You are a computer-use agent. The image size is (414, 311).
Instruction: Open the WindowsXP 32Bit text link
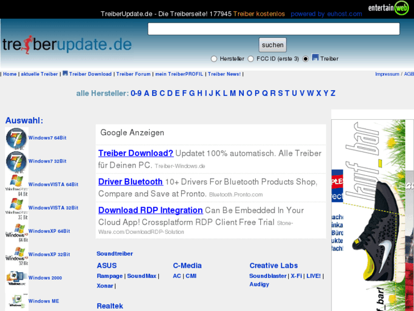click(49, 255)
